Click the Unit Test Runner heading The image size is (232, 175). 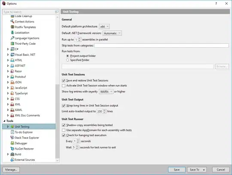point(73,119)
